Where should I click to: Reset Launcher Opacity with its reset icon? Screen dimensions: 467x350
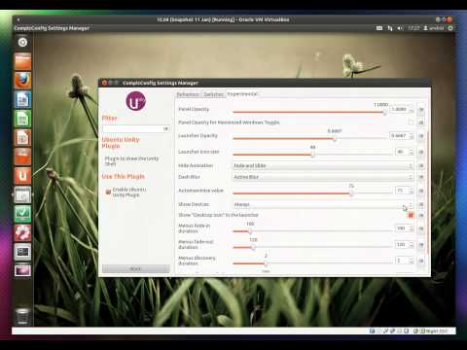pyautogui.click(x=421, y=136)
